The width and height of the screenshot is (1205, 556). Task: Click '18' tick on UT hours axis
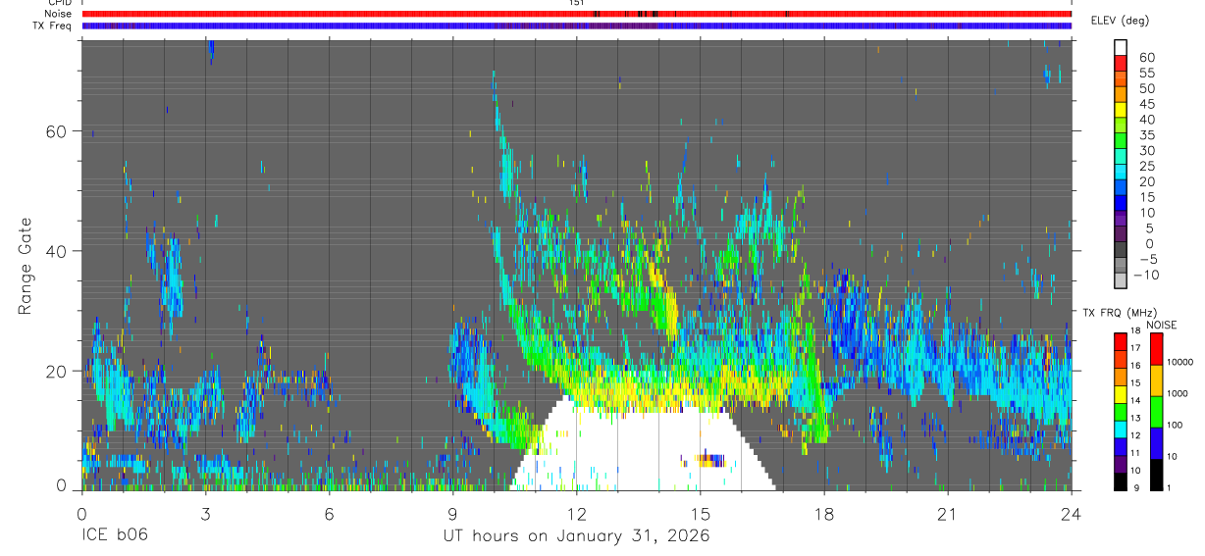click(824, 513)
